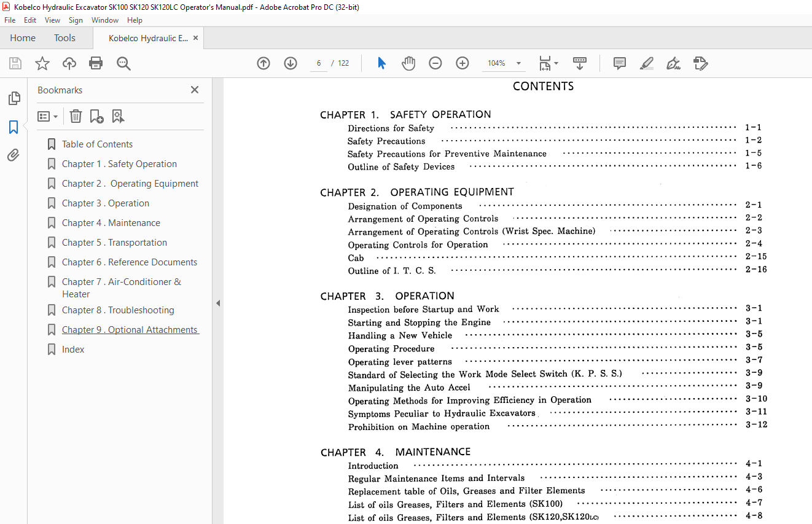The height and width of the screenshot is (524, 812).
Task: Jump to Chapter 7 Air-Conditioner & Heater bookmark
Action: [x=122, y=287]
